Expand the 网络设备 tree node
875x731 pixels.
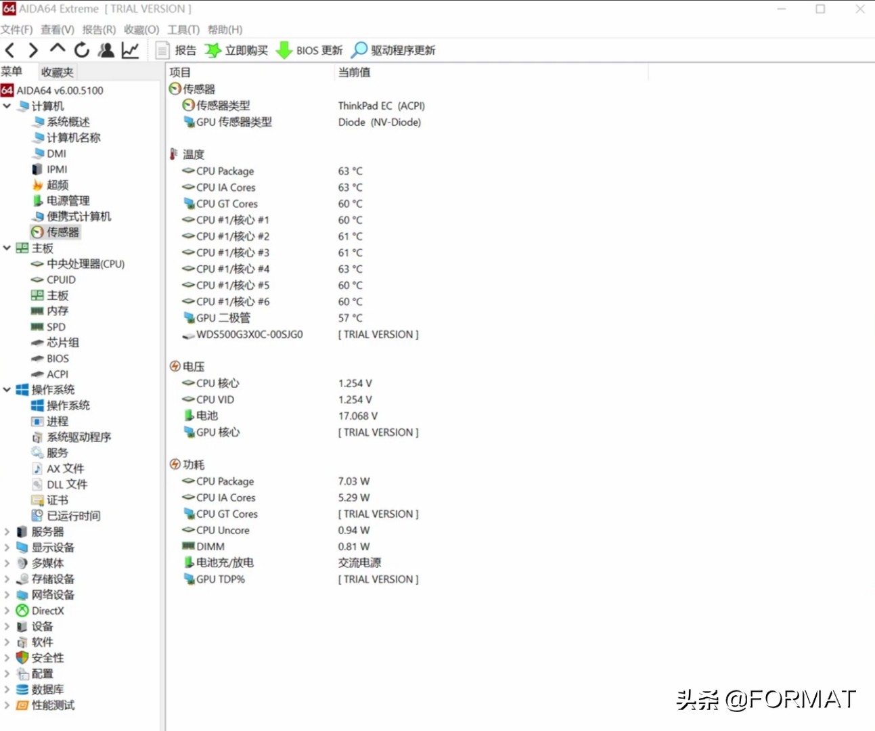point(7,595)
